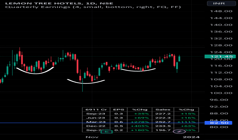This screenshot has width=238, height=140.
Task: Click the 2024 label on the time axis
Action: tap(191, 137)
